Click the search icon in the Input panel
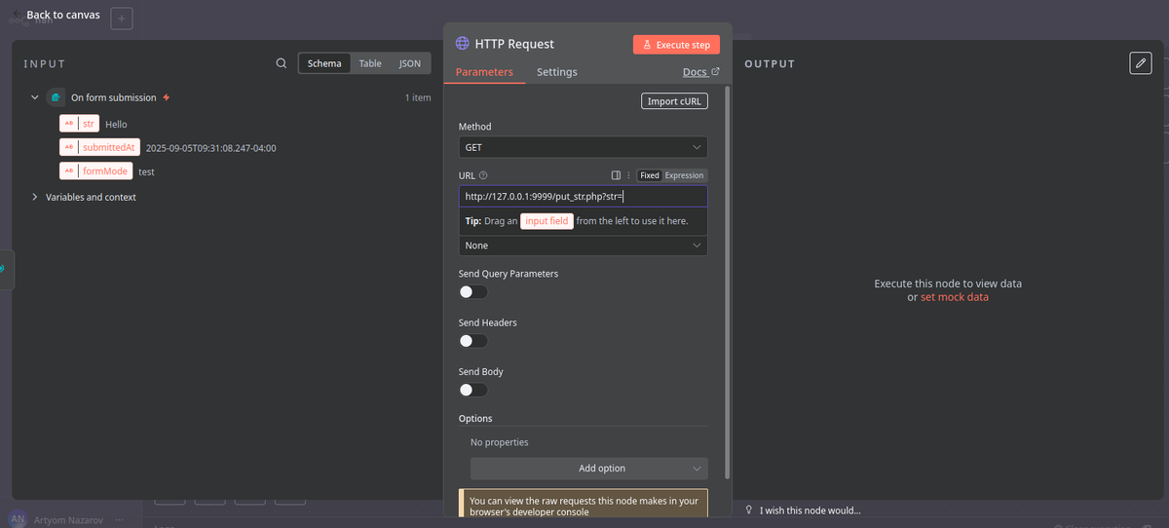The width and height of the screenshot is (1169, 528). tap(282, 63)
